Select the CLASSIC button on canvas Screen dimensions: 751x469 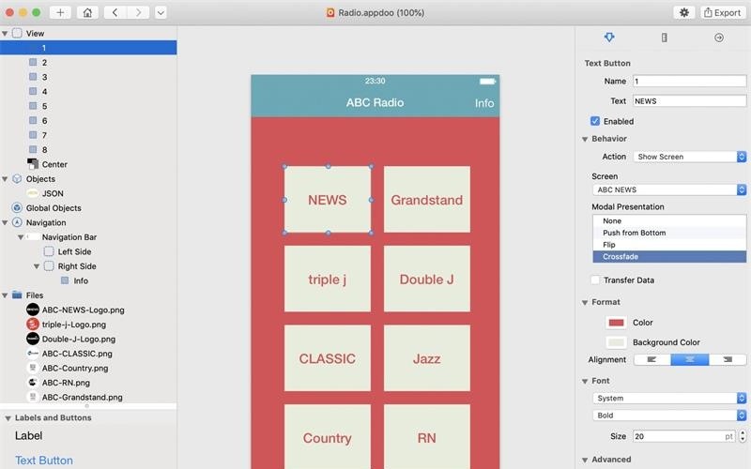pos(327,358)
